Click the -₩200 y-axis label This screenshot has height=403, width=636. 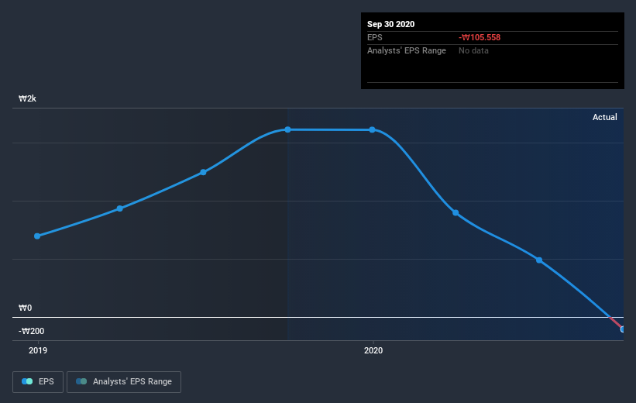coord(31,331)
